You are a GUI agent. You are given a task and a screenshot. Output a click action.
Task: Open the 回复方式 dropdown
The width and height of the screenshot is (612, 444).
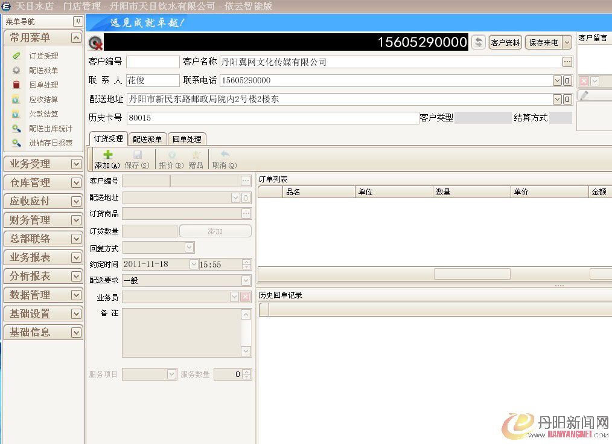(x=190, y=248)
